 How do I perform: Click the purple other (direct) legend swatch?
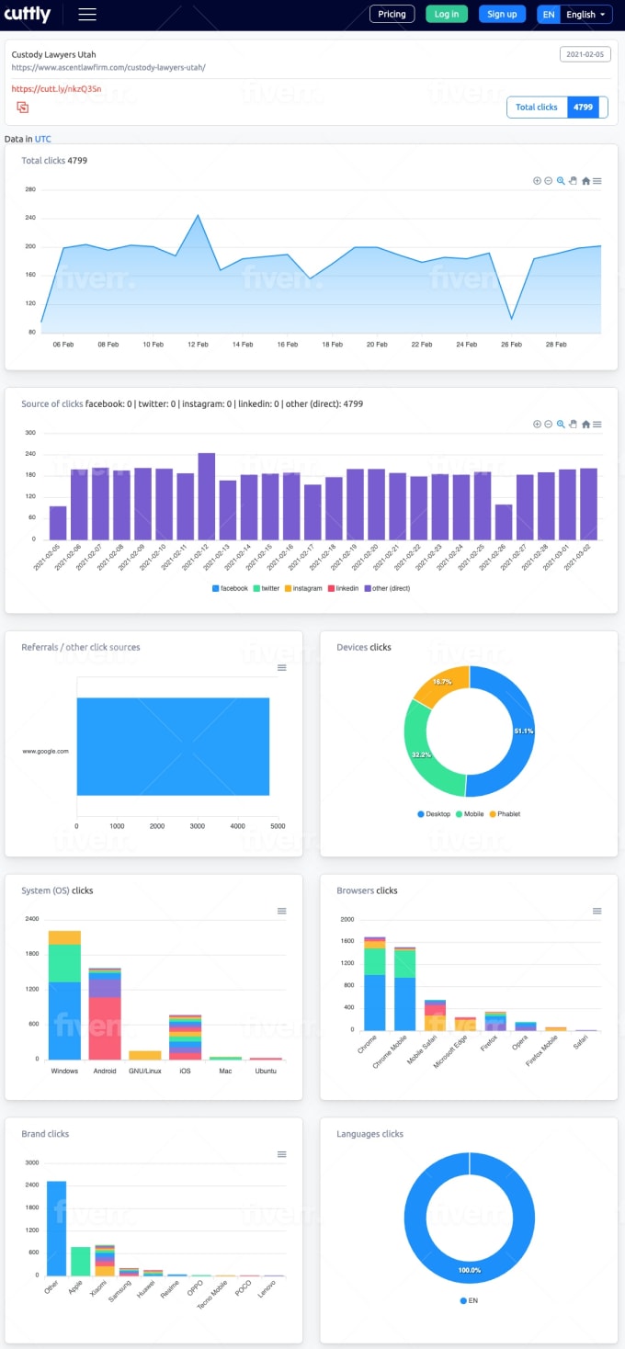point(369,588)
